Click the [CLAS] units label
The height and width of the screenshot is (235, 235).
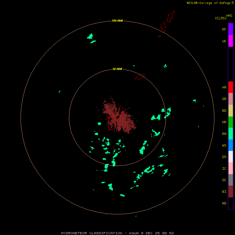pyautogui.click(x=221, y=18)
